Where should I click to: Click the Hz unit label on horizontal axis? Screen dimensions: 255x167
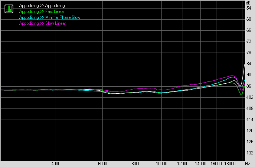[x=248, y=163]
